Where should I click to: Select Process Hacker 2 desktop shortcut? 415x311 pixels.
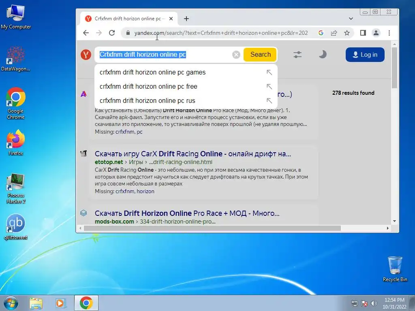coord(16,189)
